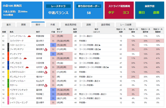Screen dimensions: 166x108
Task: Click horse name ハギノカエラ
Action: [x=16, y=63]
